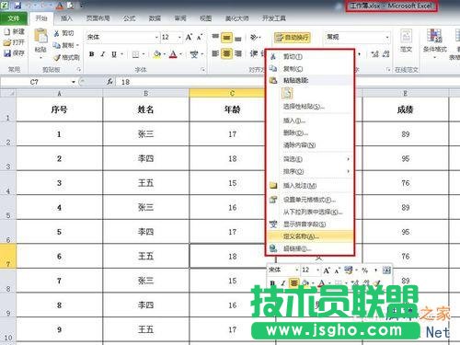Click the paste option icon in context menu
The height and width of the screenshot is (345, 460).
(287, 93)
